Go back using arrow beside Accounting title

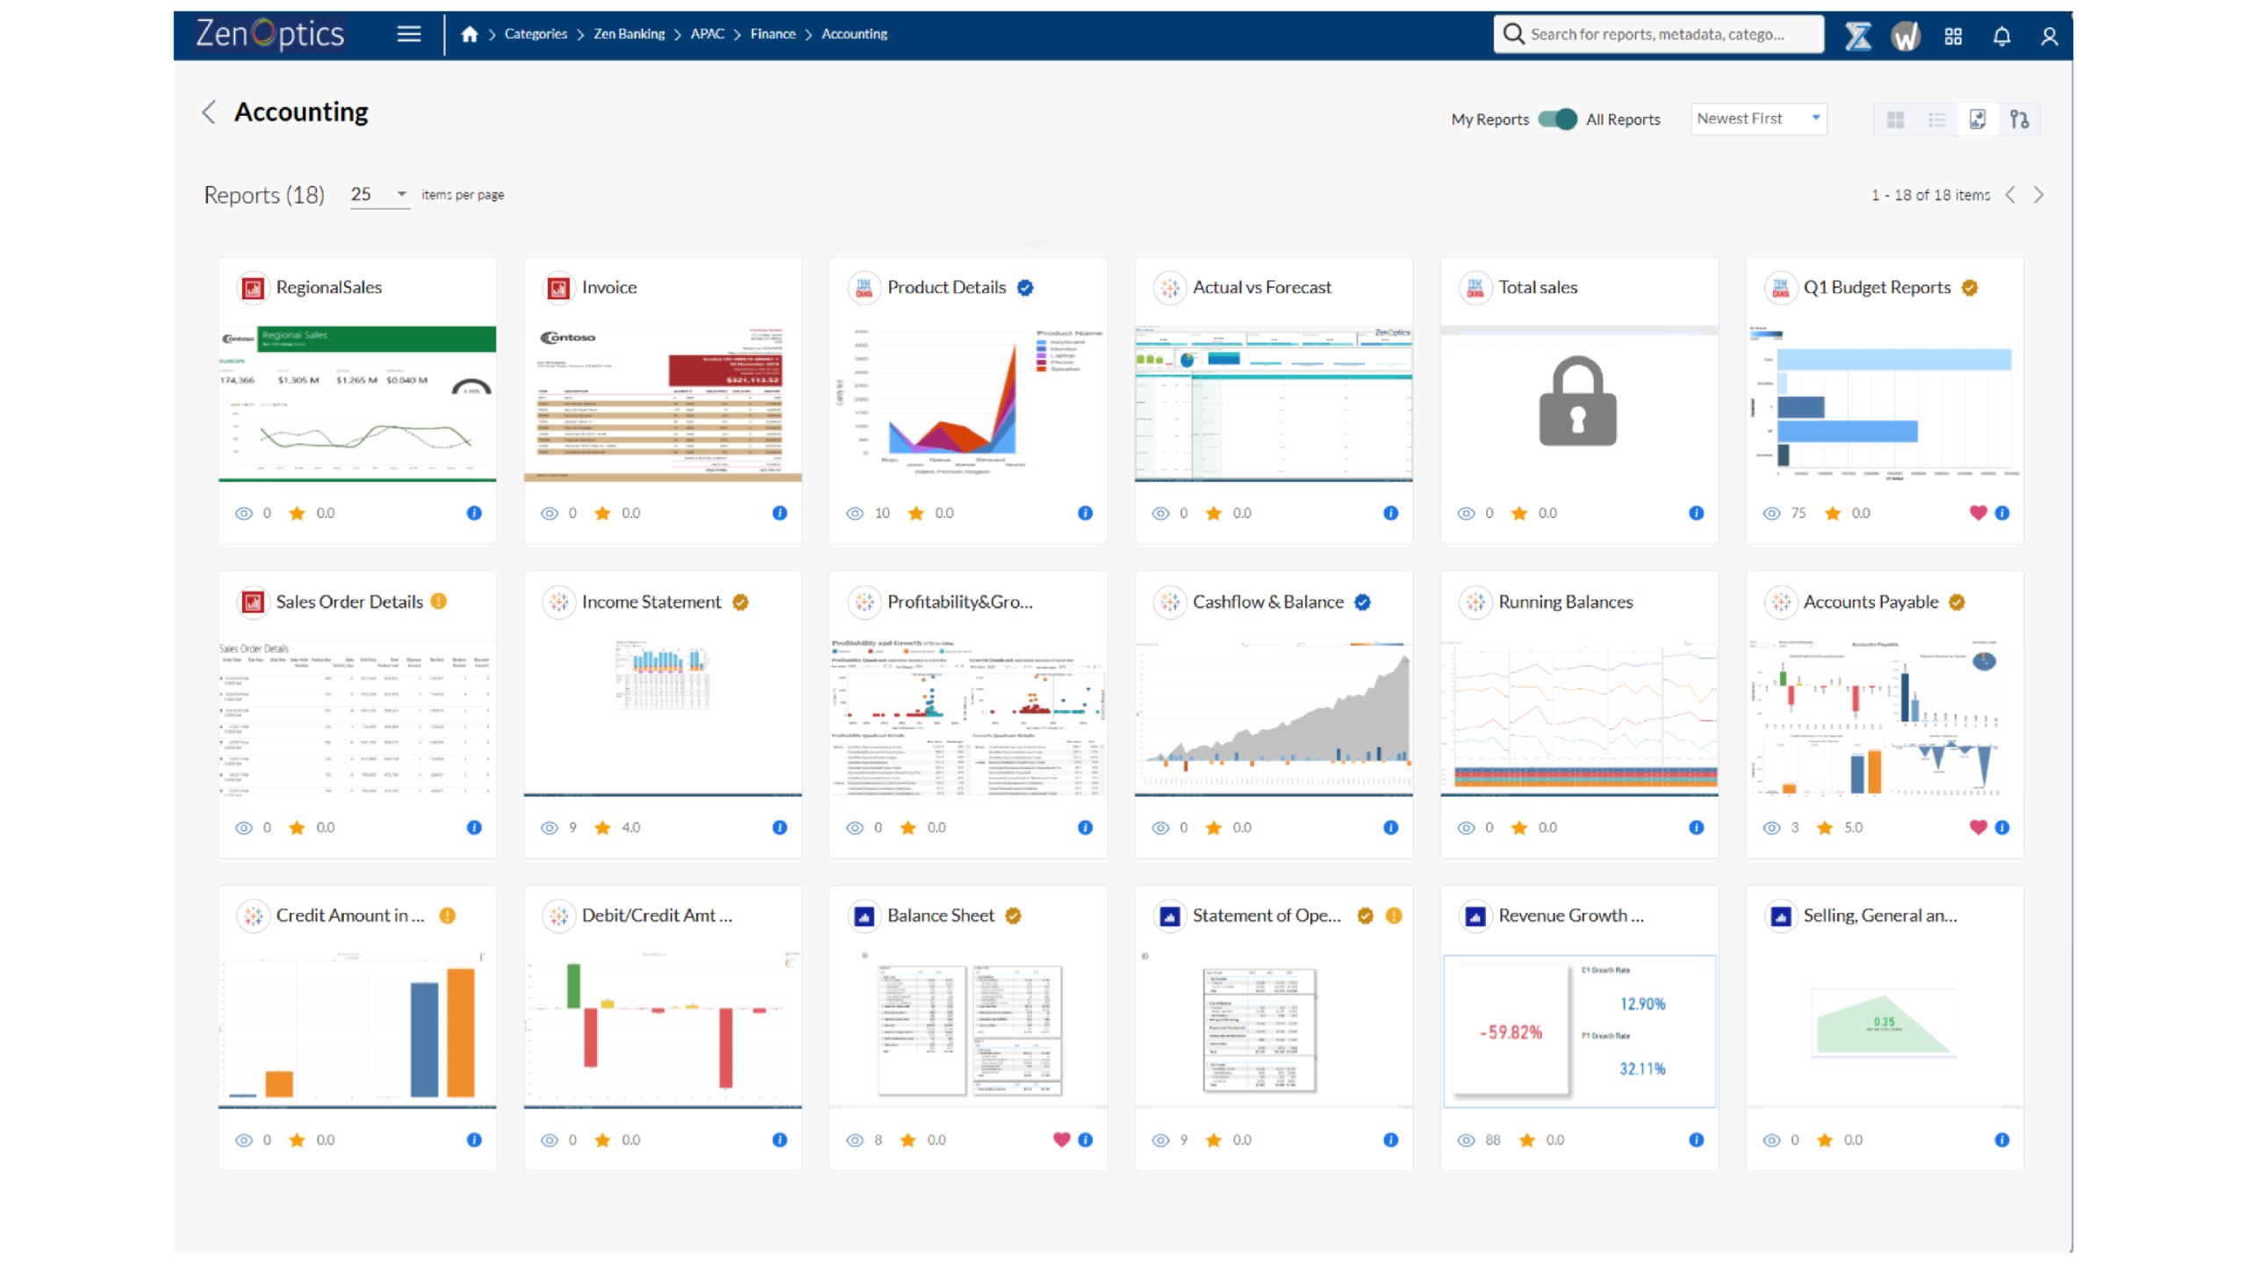tap(209, 112)
